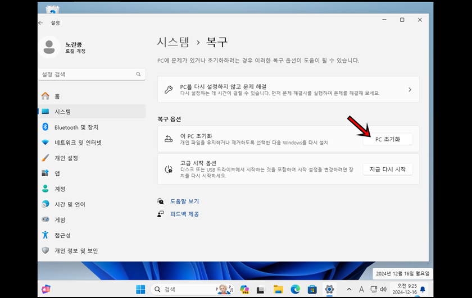Screen dimensions: 472x298
Task: Open the Windows Start button
Action: point(140,289)
